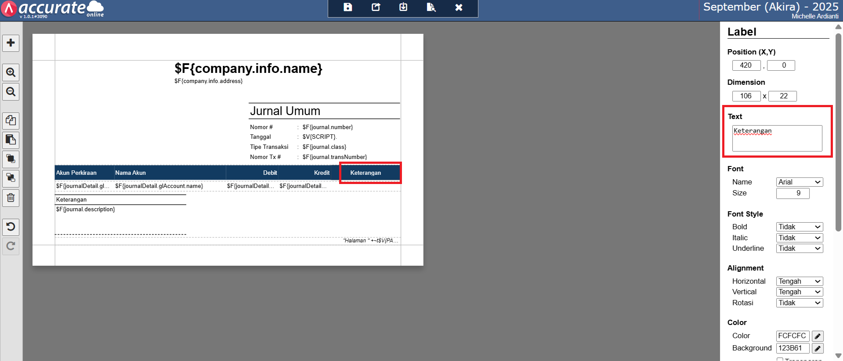Select the Jurnal Umum title on the canvas
Viewport: 843px width, 361px height.
click(285, 111)
